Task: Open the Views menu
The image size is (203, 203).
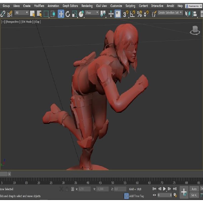Action: (16, 6)
